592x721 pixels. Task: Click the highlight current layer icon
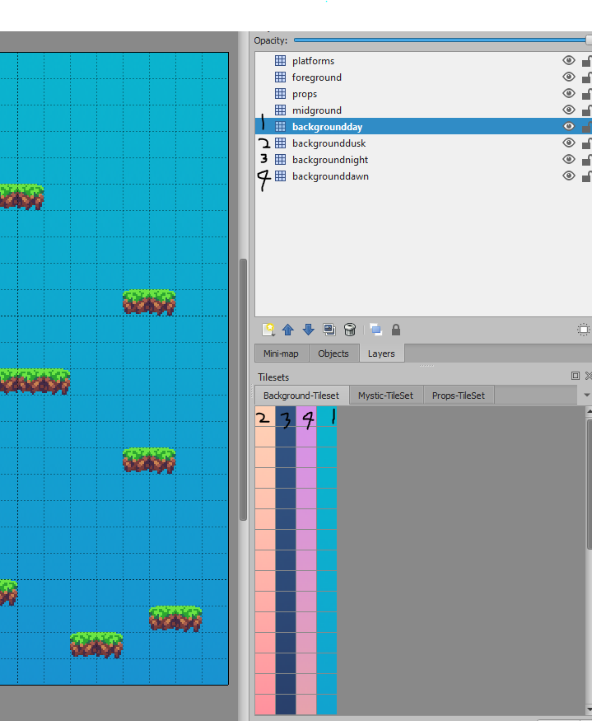(x=583, y=330)
